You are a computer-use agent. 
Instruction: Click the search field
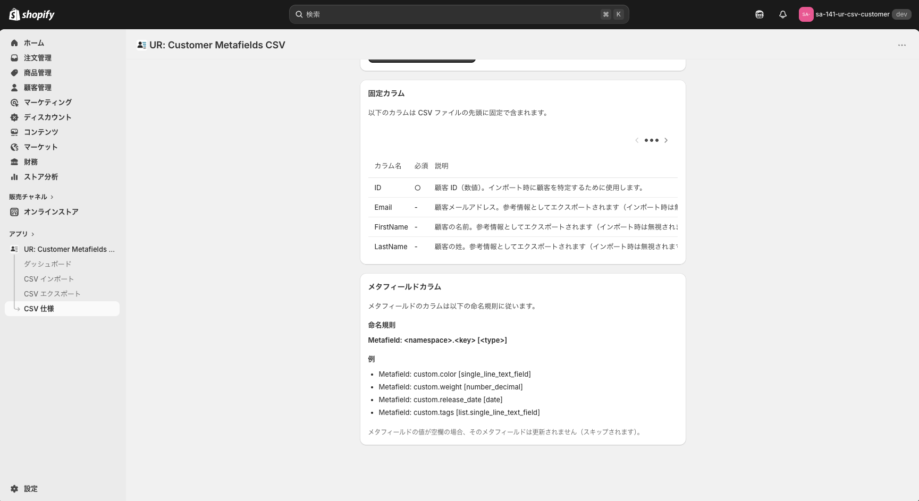[459, 14]
